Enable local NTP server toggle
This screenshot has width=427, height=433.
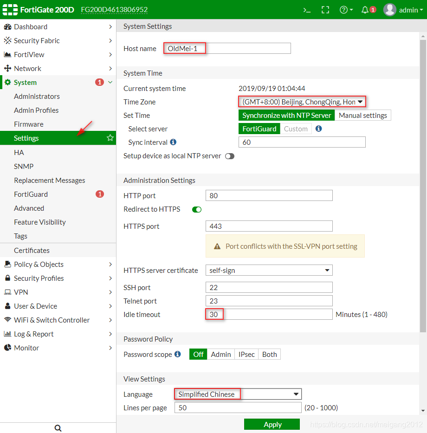pos(230,156)
